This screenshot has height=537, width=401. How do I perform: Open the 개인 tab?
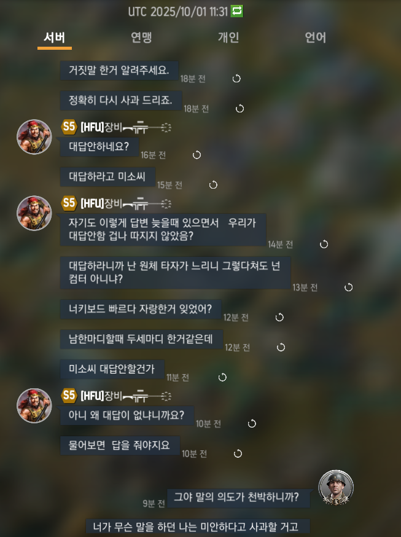pos(228,37)
